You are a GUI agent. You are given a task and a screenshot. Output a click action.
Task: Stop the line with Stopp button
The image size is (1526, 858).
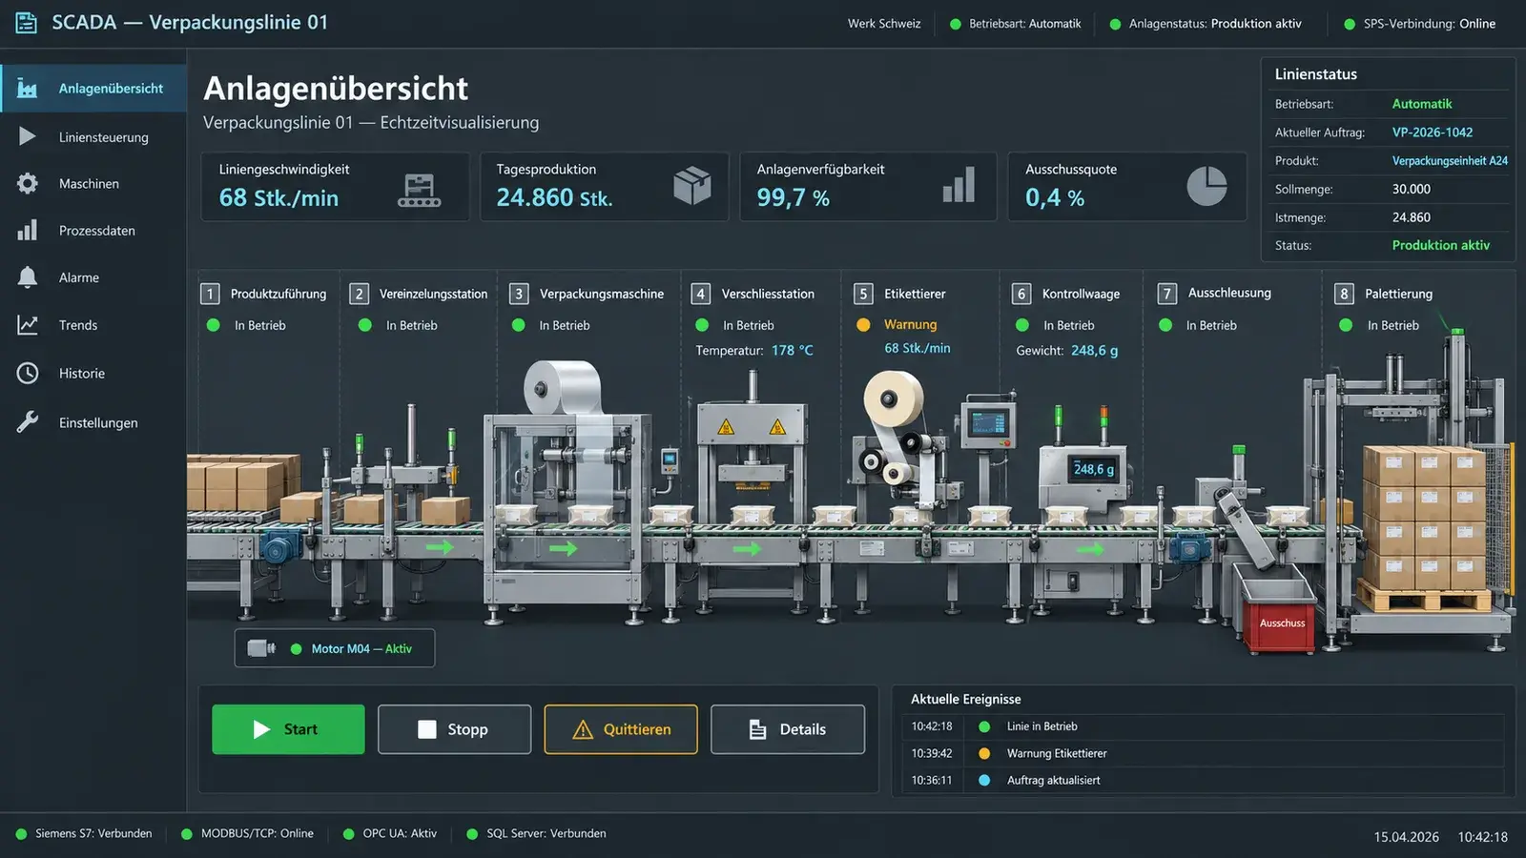pos(454,729)
